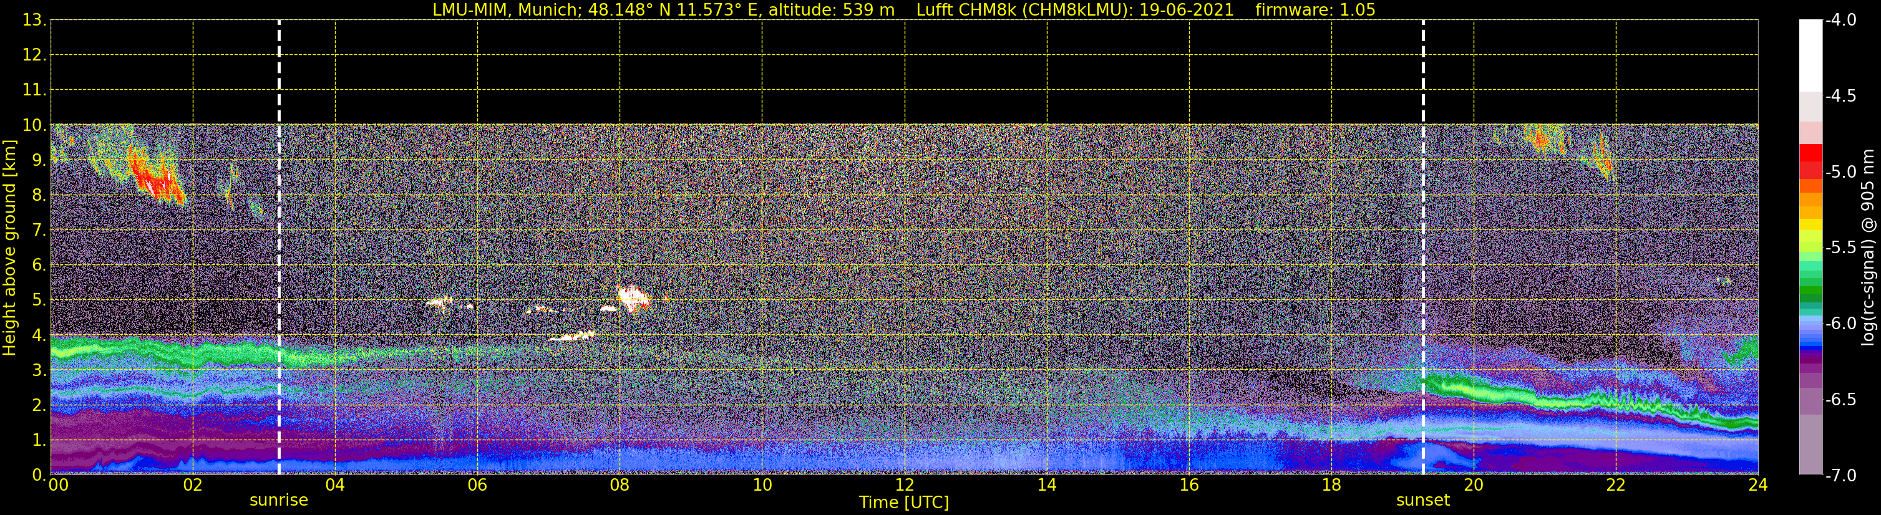Viewport: 1881px width, 515px height.
Task: Click the '1.' tick on the height axis
Action: pos(39,441)
